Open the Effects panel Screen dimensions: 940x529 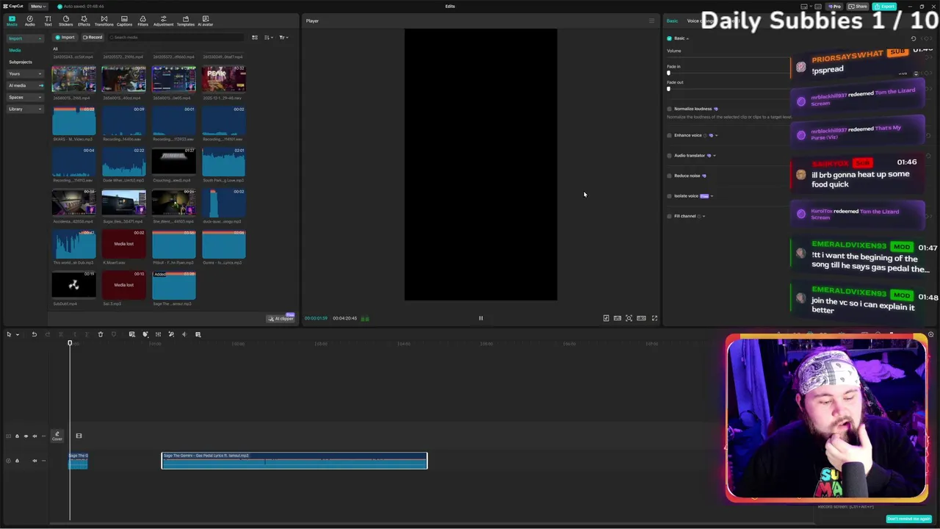click(84, 21)
